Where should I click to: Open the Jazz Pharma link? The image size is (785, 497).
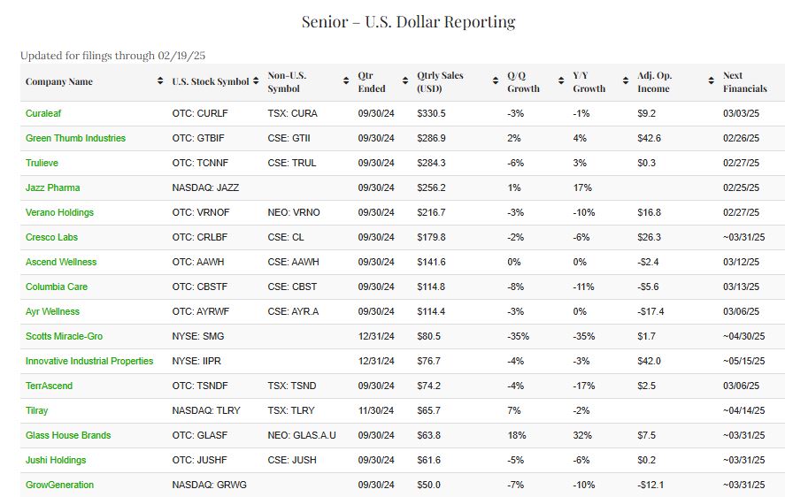52,188
